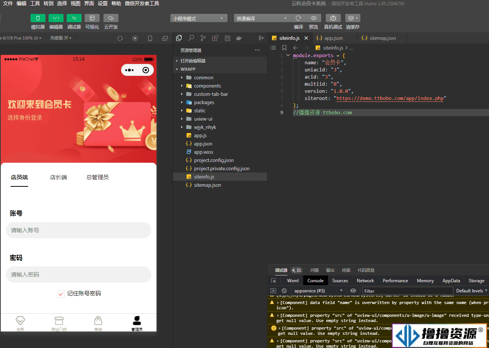The width and height of the screenshot is (489, 348).
Task: Expand the packages folder
Action: click(x=220, y=102)
